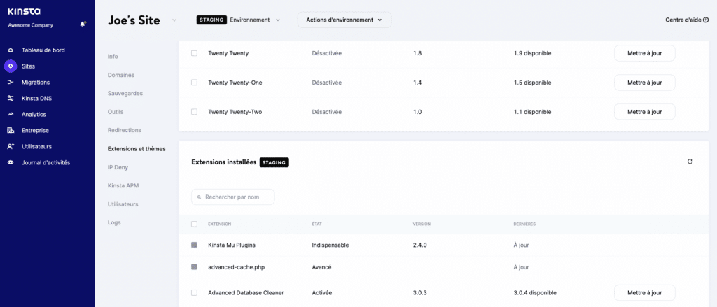Open the Joe's Site chevron dropdown
The width and height of the screenshot is (717, 307).
(x=174, y=20)
